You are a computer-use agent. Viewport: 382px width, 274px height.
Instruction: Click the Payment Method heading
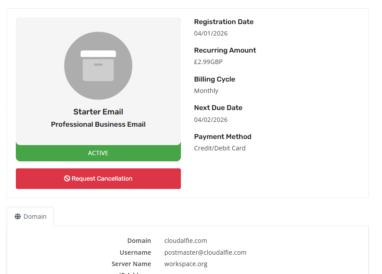(223, 137)
